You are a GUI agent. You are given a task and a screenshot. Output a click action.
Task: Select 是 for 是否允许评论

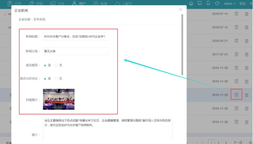pyautogui.click(x=45, y=79)
